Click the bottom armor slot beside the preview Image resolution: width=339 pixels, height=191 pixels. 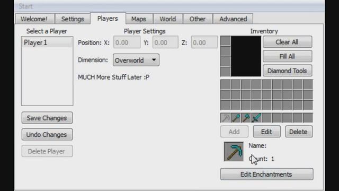(x=225, y=72)
